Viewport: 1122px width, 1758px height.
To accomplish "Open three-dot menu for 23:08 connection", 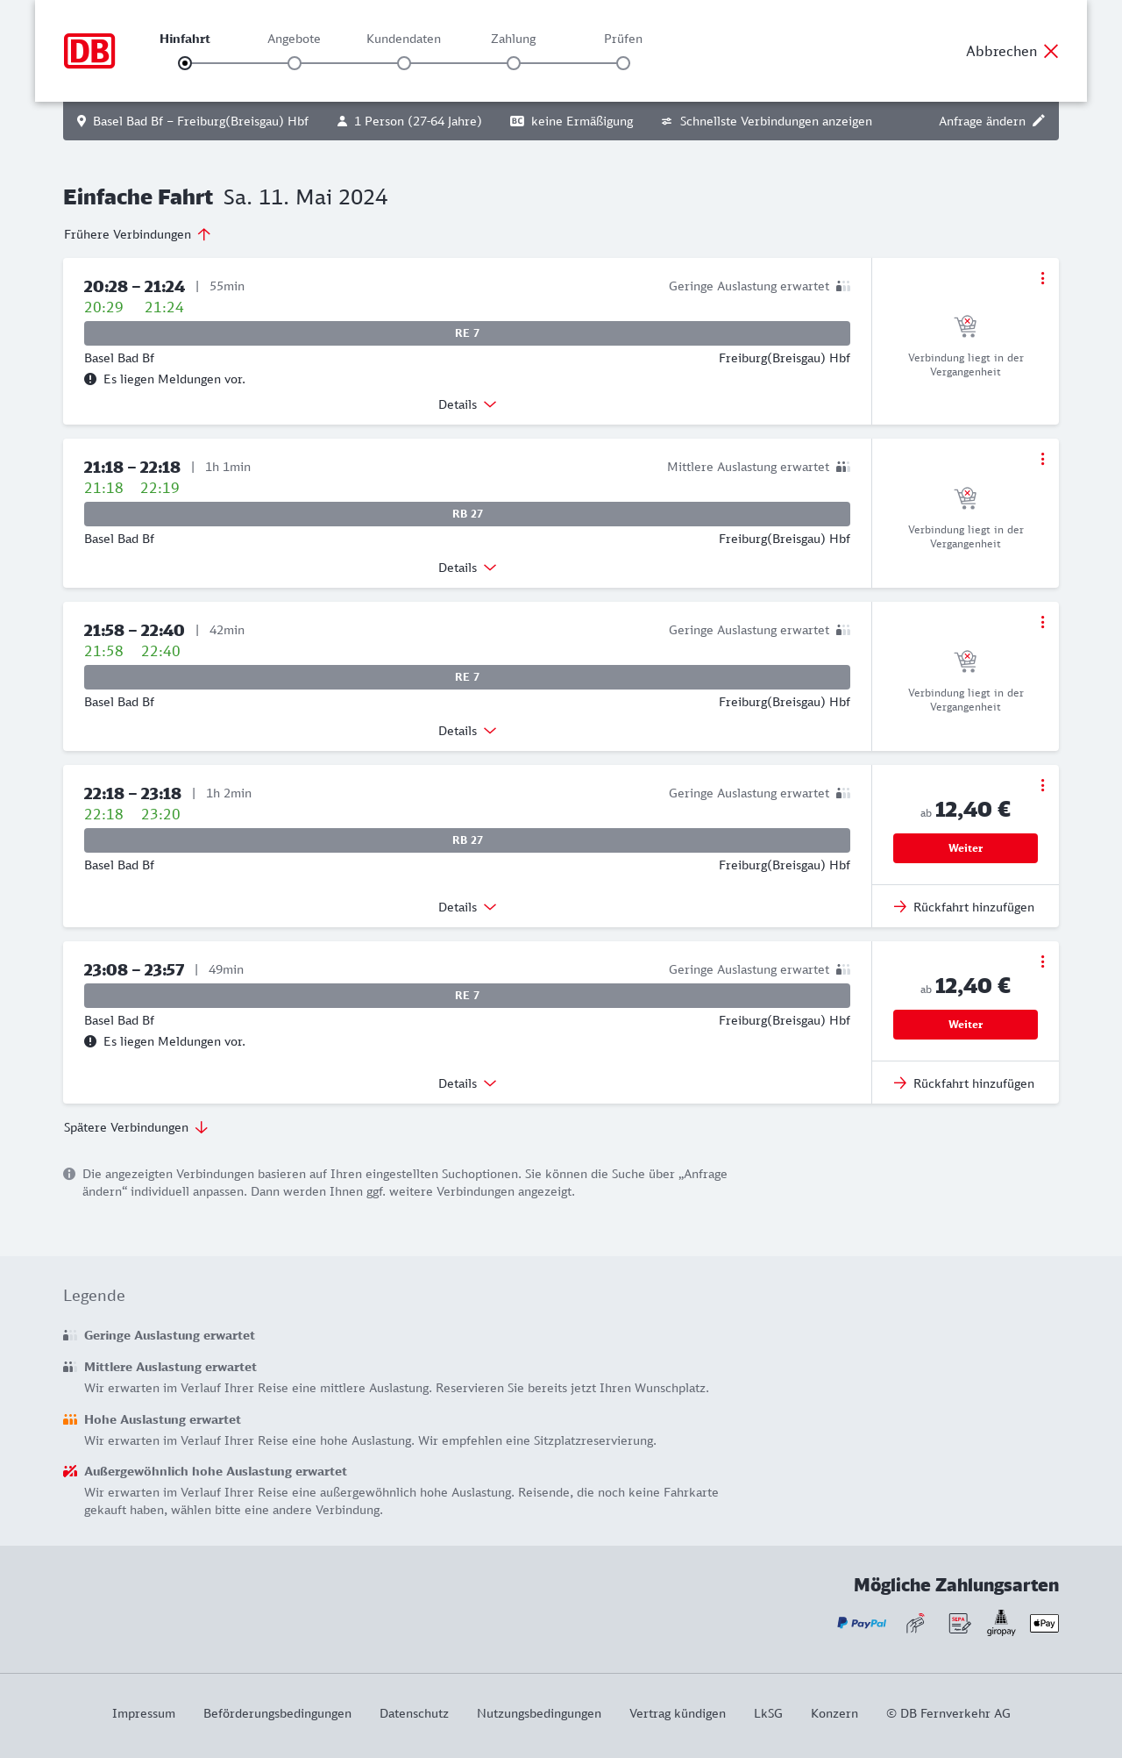I will [x=1042, y=961].
